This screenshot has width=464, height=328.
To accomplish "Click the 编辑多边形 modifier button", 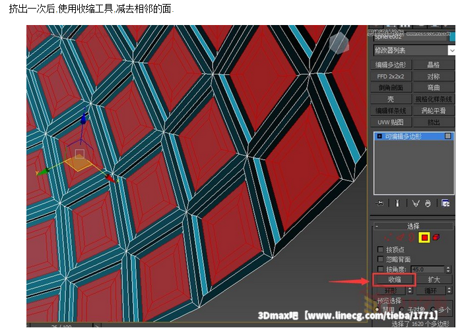I will [391, 65].
